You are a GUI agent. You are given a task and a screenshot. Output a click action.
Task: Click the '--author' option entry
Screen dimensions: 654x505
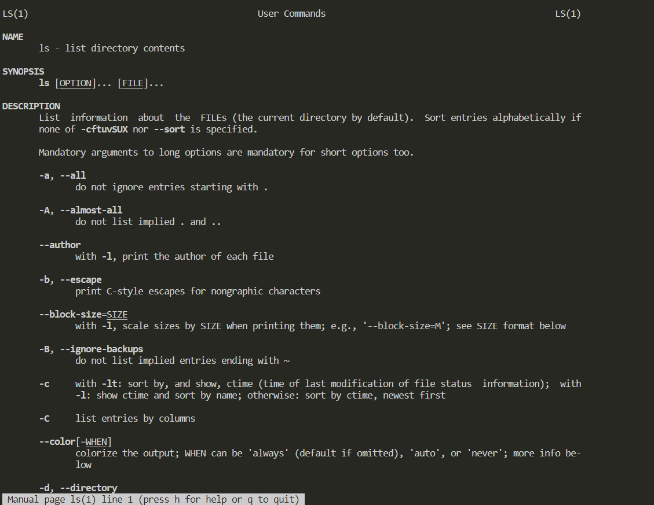tap(60, 245)
